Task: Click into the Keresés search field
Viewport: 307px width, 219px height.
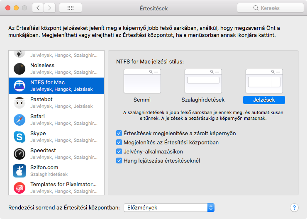Action: point(270,8)
